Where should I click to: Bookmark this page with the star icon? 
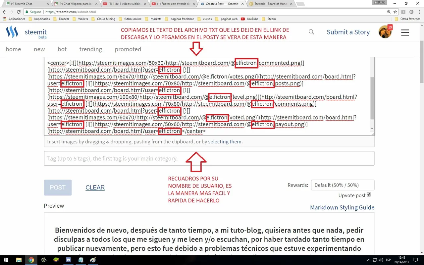click(395, 12)
